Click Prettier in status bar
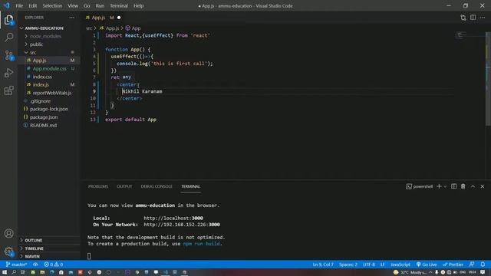The height and width of the screenshot is (276, 491). [453, 264]
